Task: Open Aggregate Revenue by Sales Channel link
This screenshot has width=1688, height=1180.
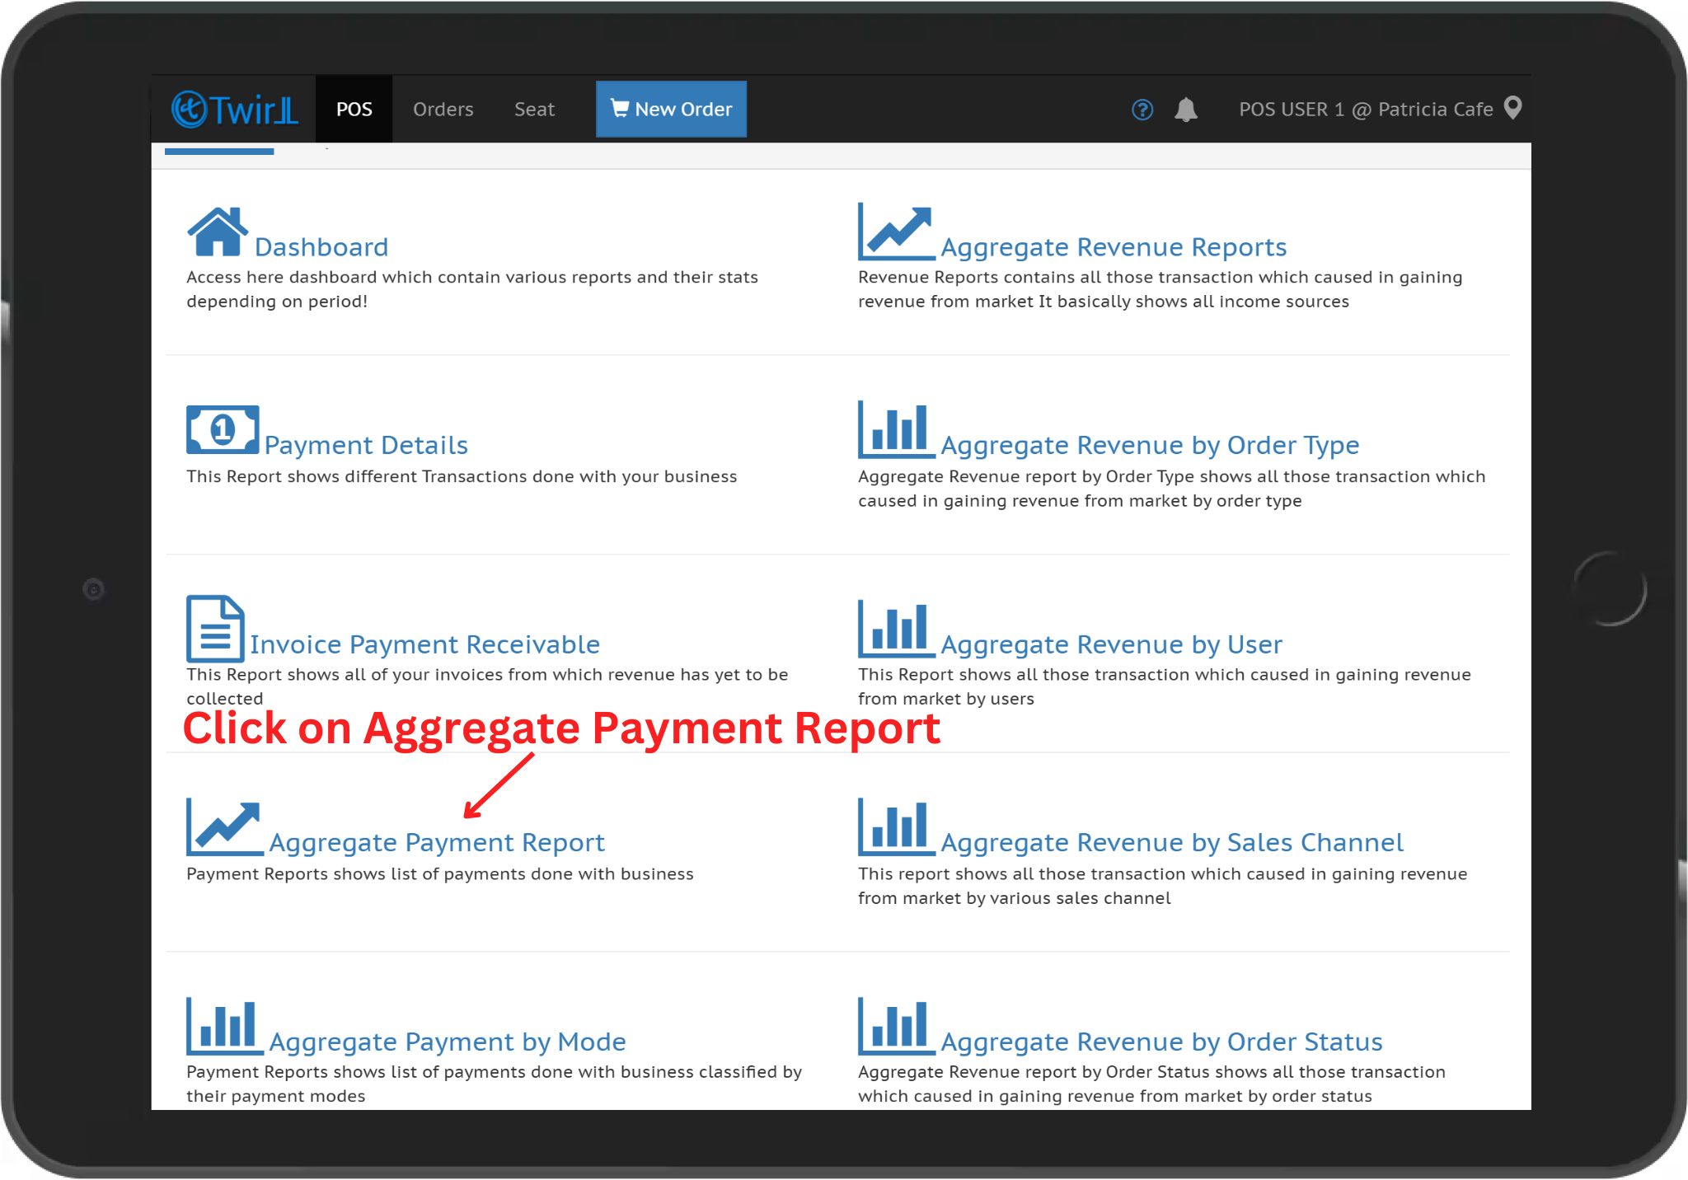Action: [1172, 842]
